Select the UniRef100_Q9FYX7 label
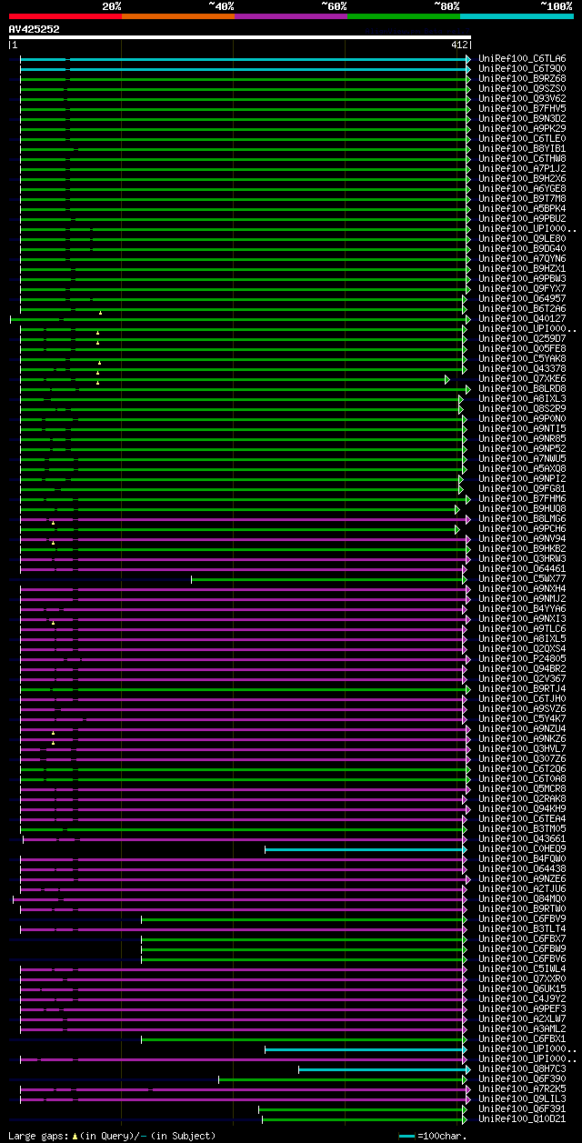Image resolution: width=582 pixels, height=1143 pixels. [x=522, y=288]
